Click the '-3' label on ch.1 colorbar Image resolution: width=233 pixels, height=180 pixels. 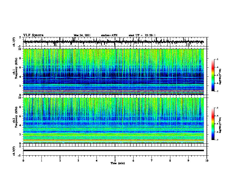(x=217, y=59)
